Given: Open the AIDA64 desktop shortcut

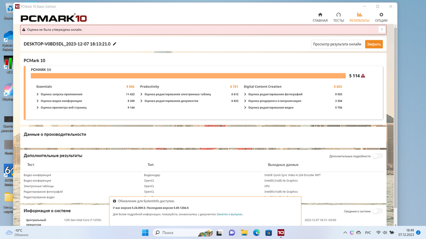Looking at the screenshot, I should click(8, 175).
